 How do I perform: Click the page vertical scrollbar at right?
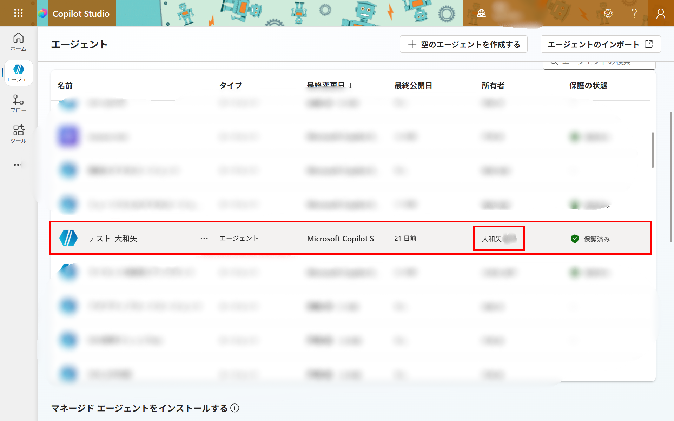(671, 177)
